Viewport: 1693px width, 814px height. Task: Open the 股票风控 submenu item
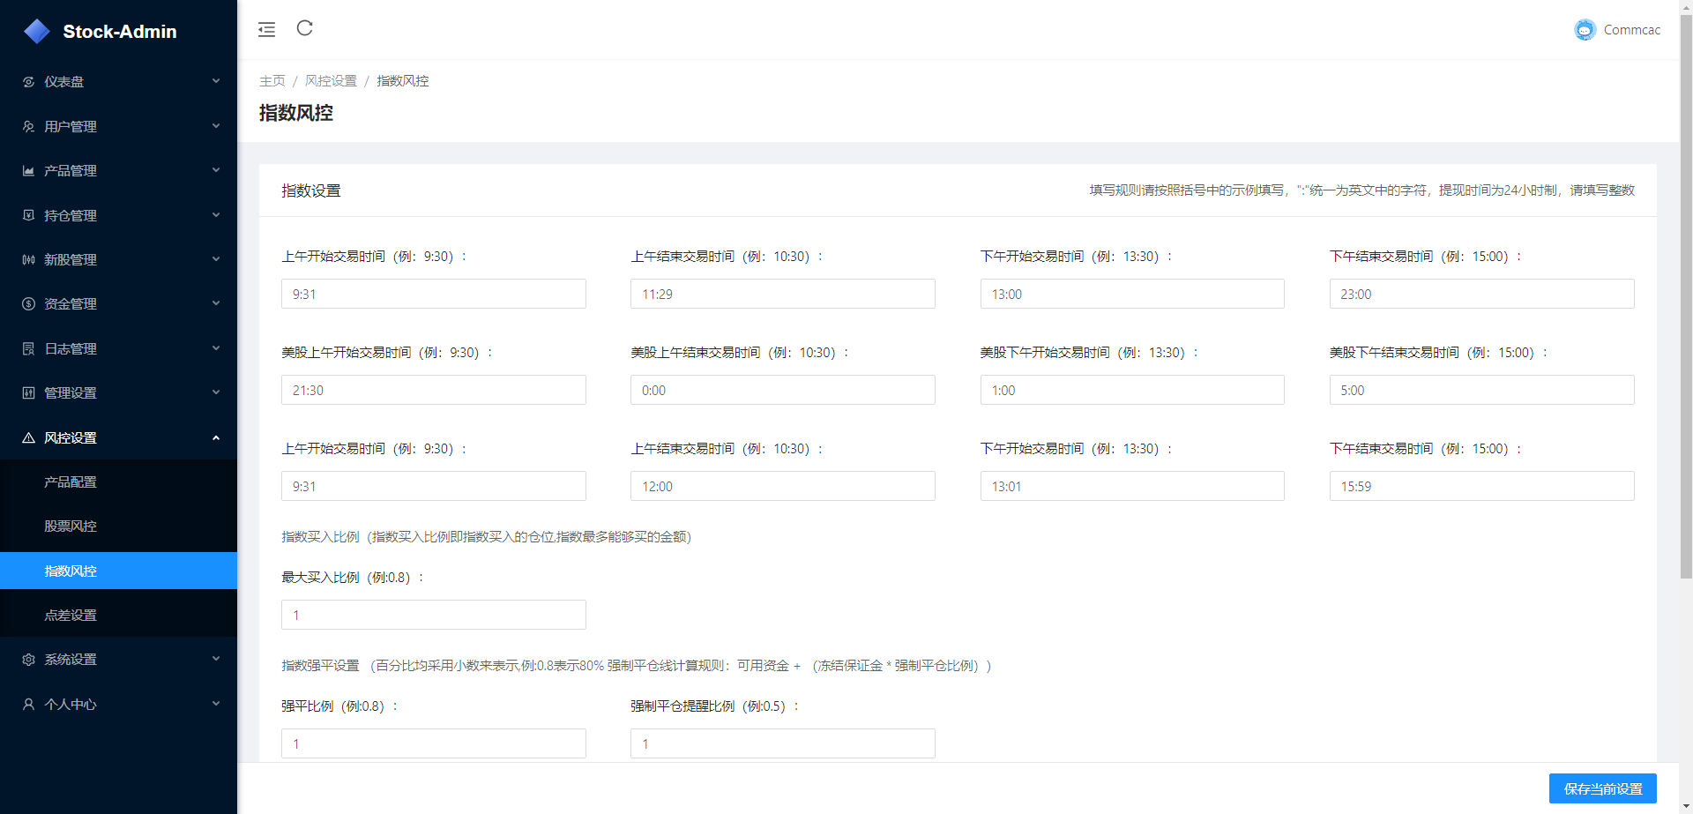[71, 526]
